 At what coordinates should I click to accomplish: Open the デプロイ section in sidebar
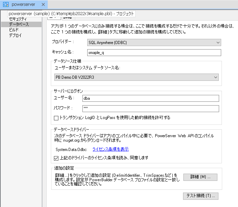(x=15, y=35)
